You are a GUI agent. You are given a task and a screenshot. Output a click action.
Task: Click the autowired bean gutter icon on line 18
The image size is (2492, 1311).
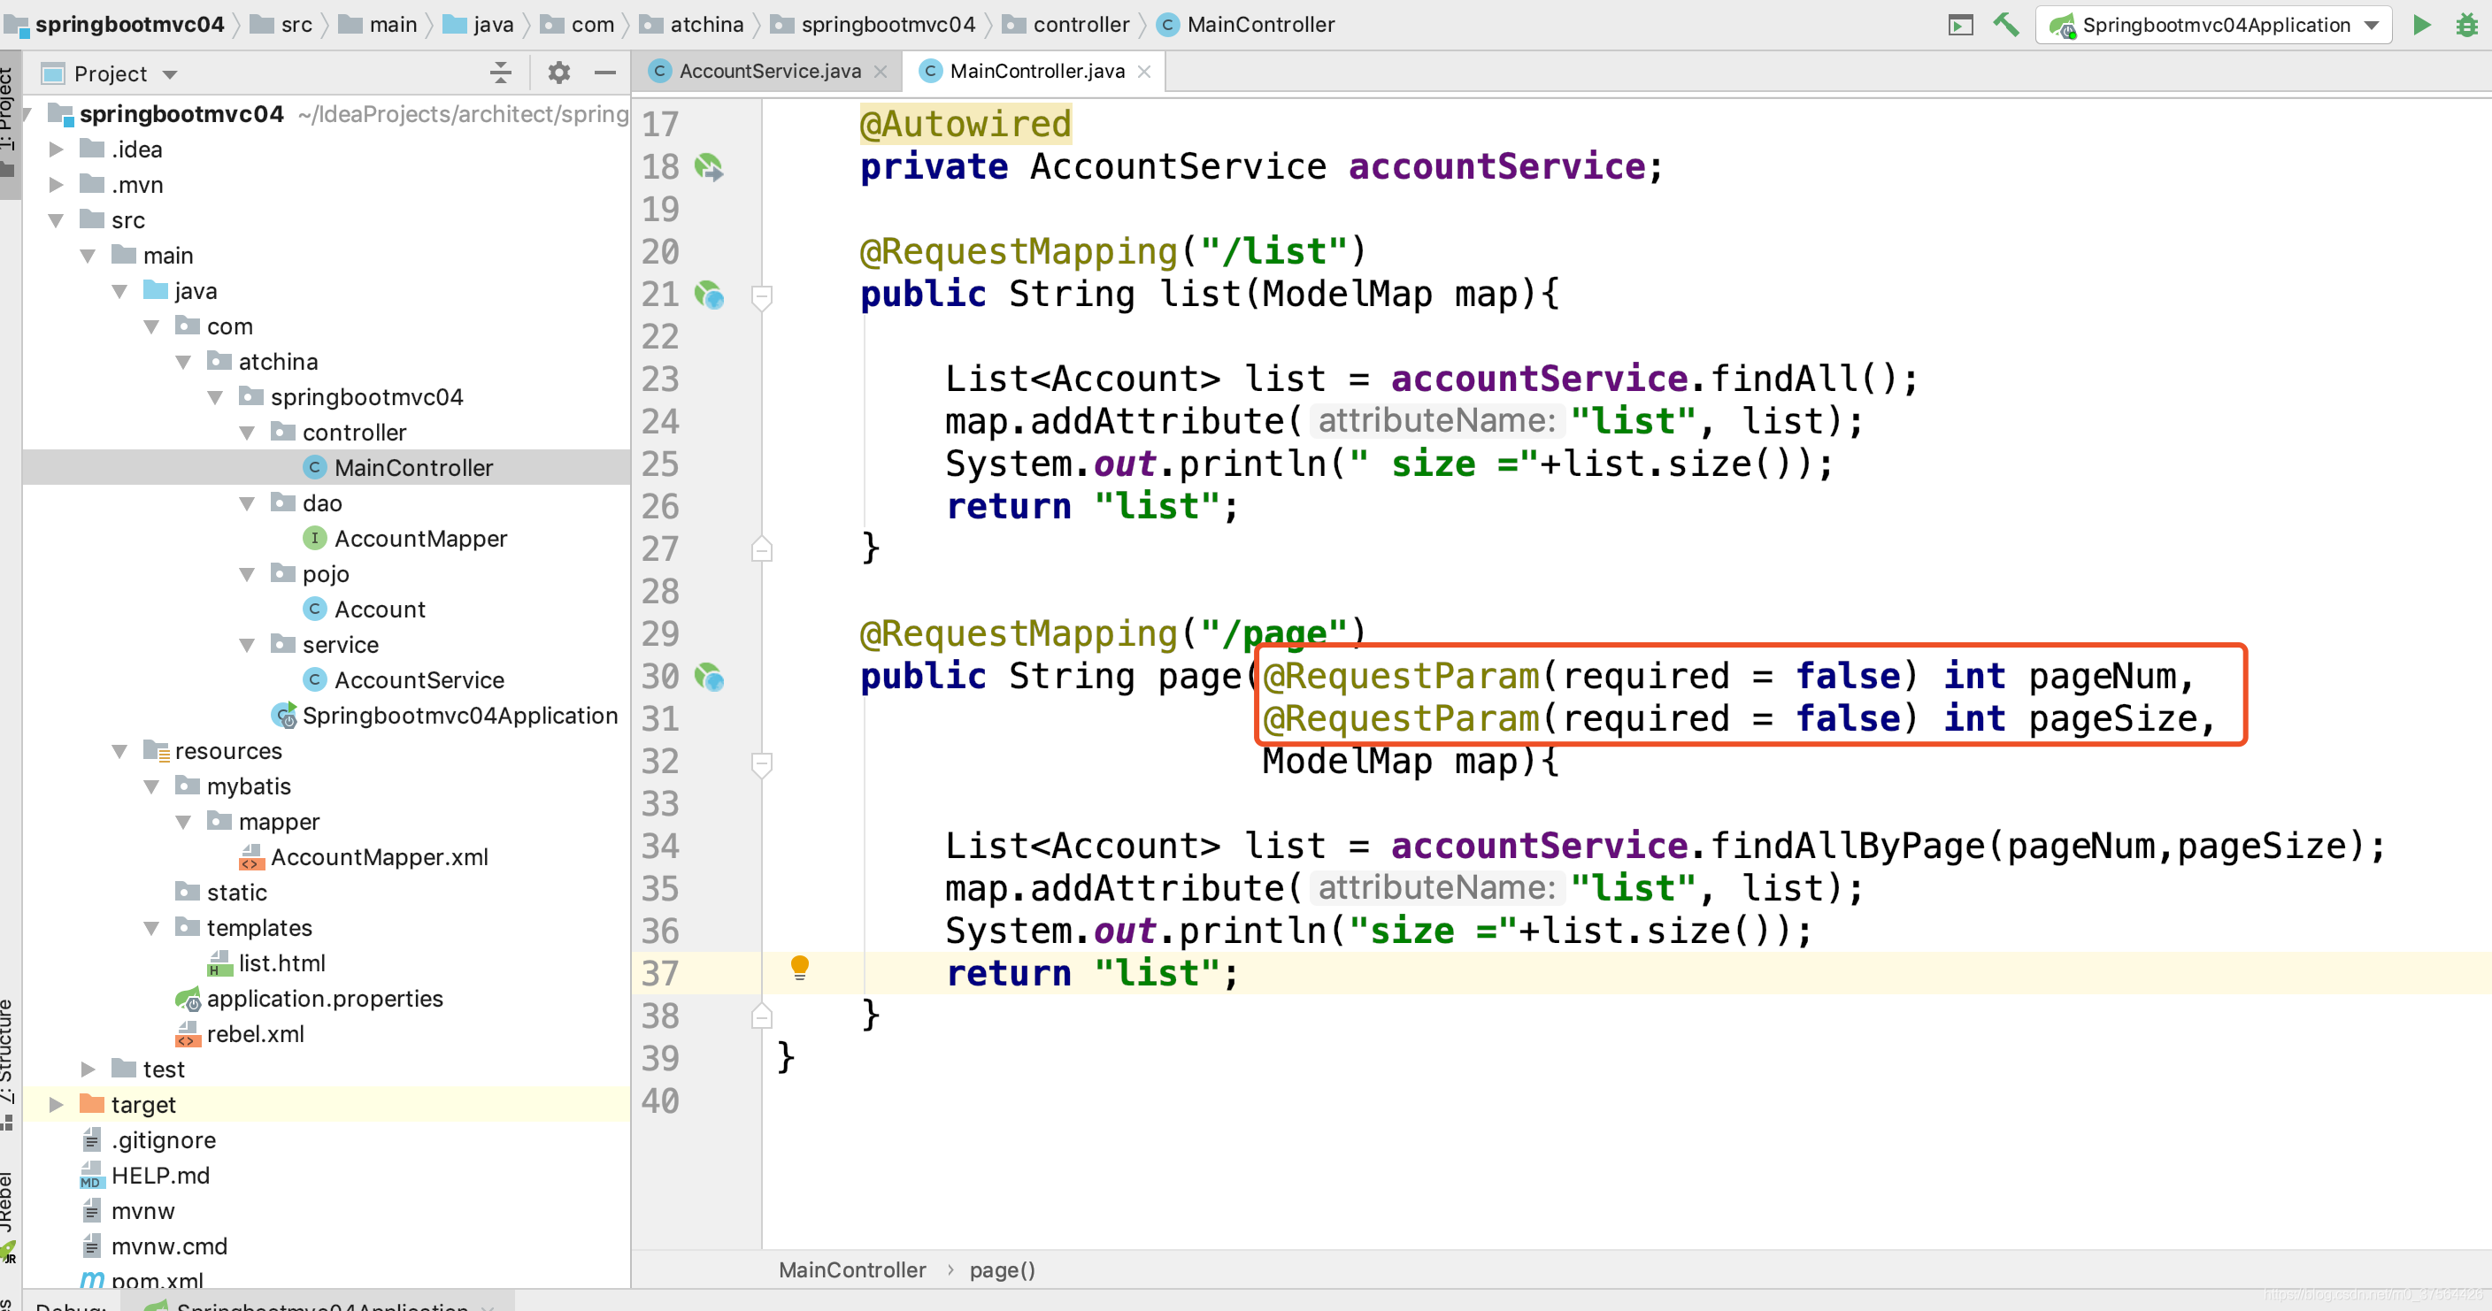click(709, 167)
